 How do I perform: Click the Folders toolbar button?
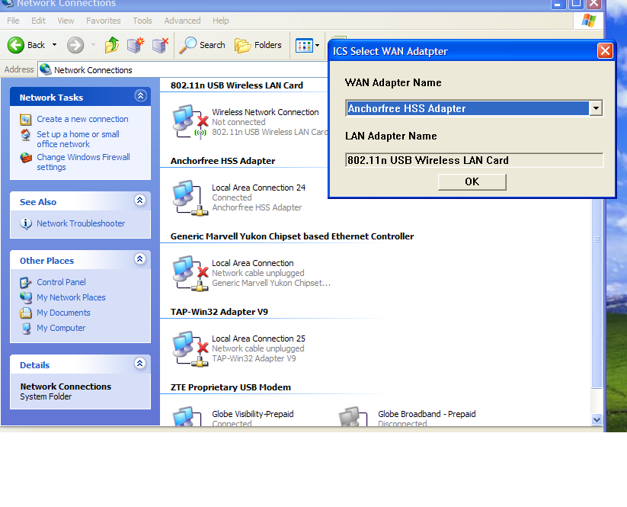tap(258, 45)
